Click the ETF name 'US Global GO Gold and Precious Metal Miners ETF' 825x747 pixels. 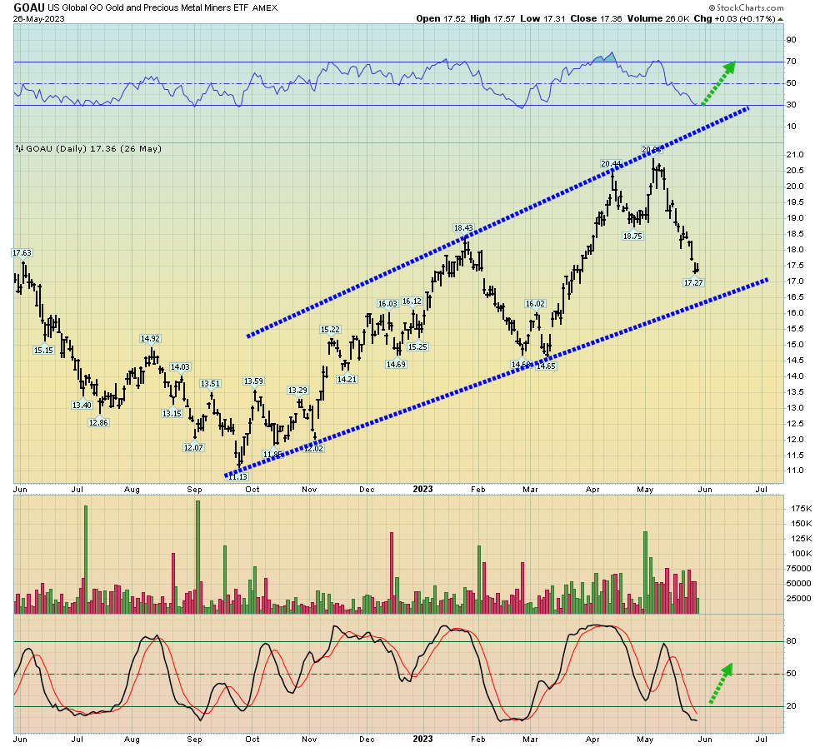[x=148, y=7]
